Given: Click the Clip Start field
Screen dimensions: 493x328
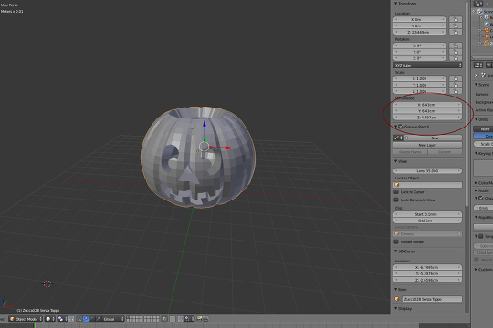Looking at the screenshot, I should 427,214.
